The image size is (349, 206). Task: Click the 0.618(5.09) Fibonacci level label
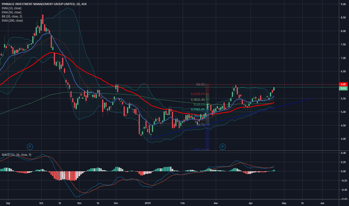click(x=198, y=109)
